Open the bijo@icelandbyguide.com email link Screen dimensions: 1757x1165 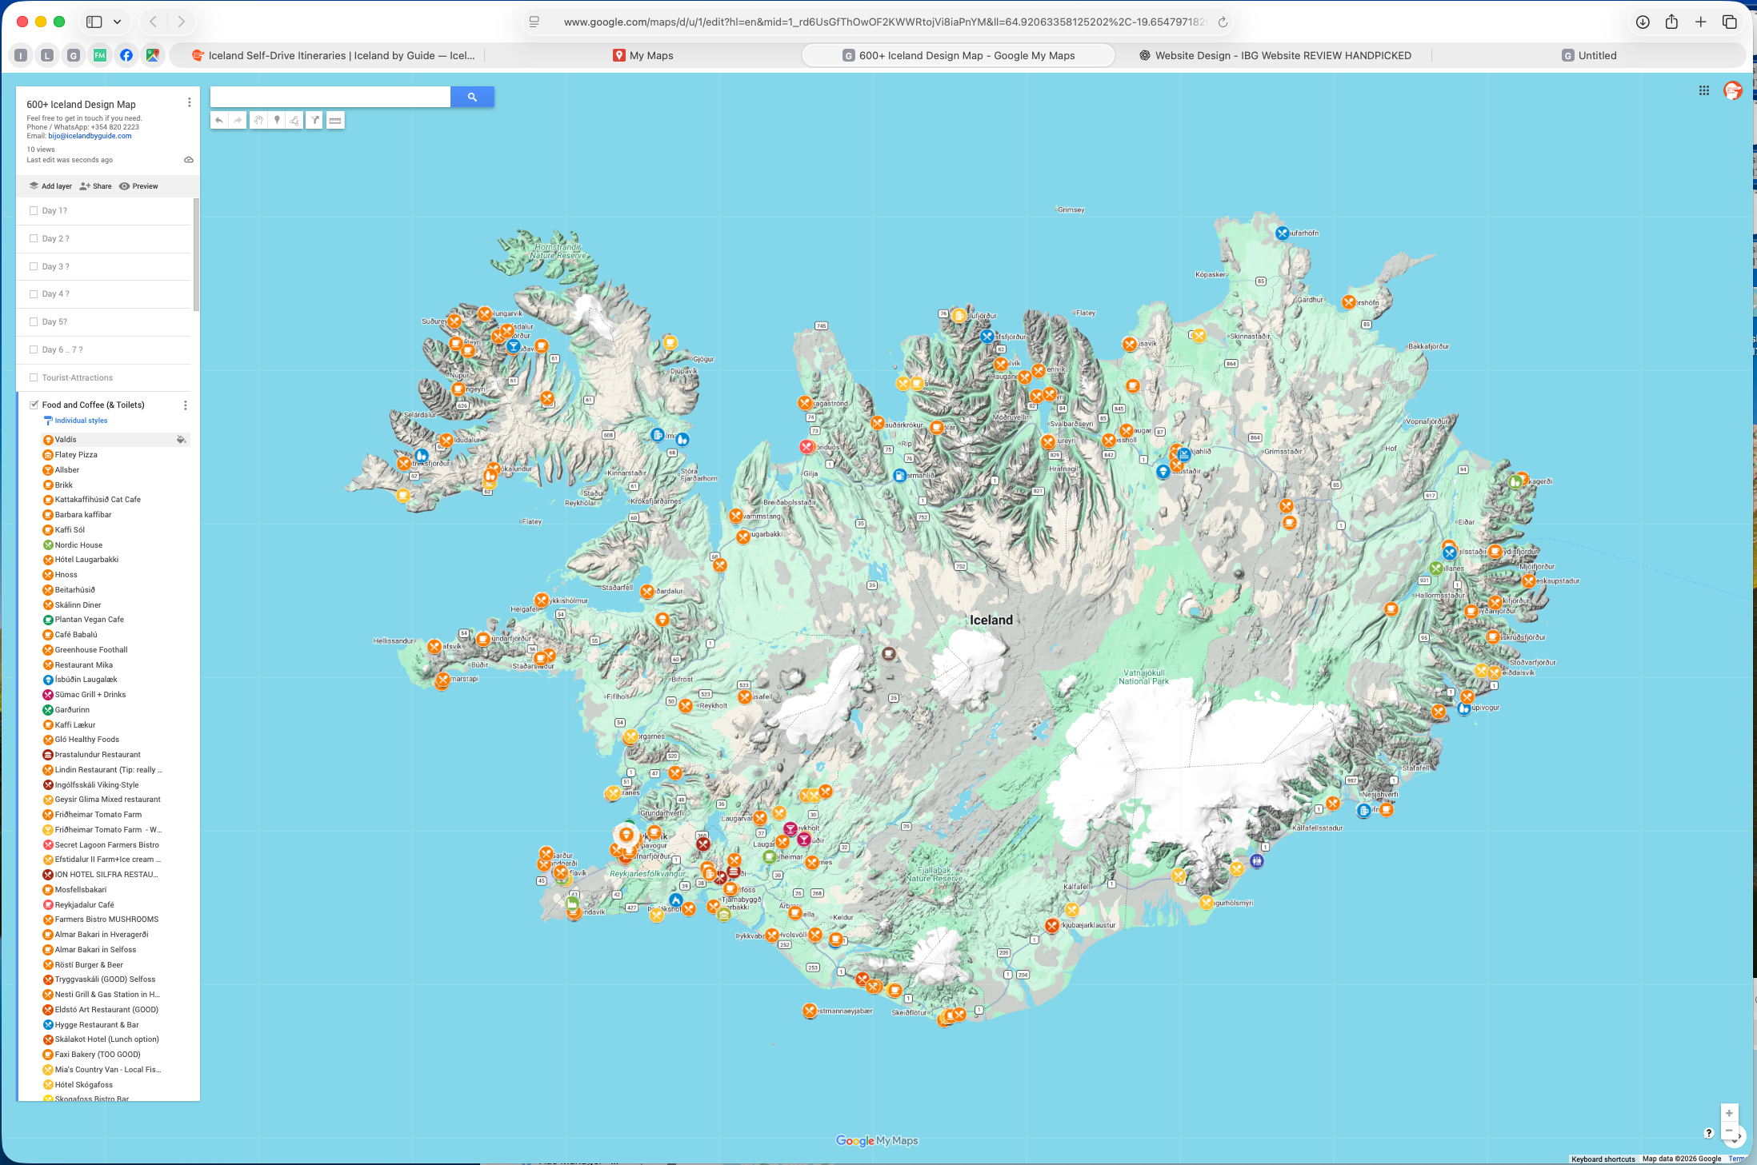coord(90,136)
